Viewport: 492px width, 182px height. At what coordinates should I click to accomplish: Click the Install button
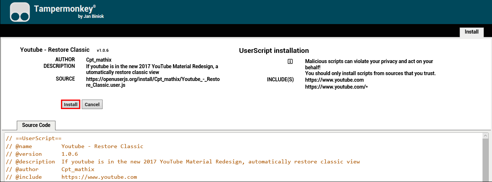point(70,104)
